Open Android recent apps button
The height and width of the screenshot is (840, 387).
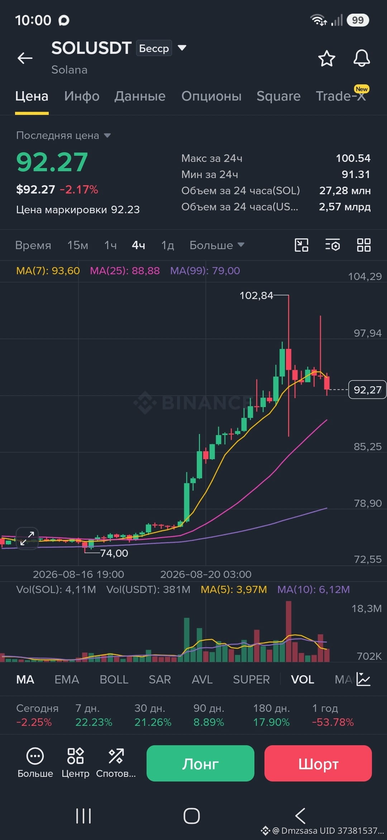[x=83, y=816]
